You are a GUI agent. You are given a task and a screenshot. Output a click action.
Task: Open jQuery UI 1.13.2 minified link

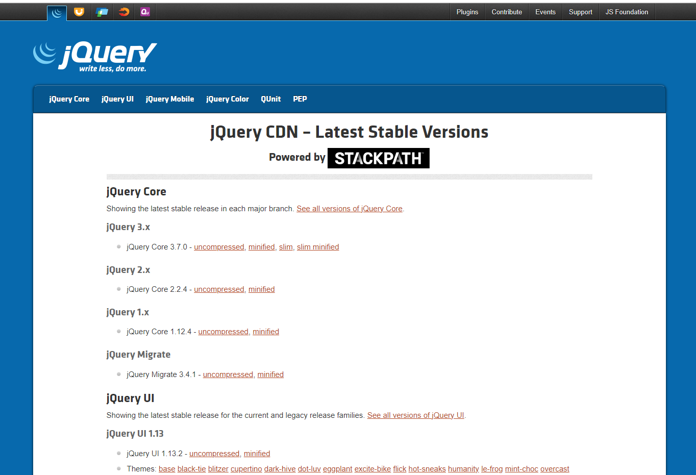(257, 454)
